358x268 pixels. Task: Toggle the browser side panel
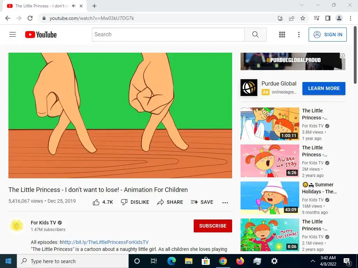328,18
